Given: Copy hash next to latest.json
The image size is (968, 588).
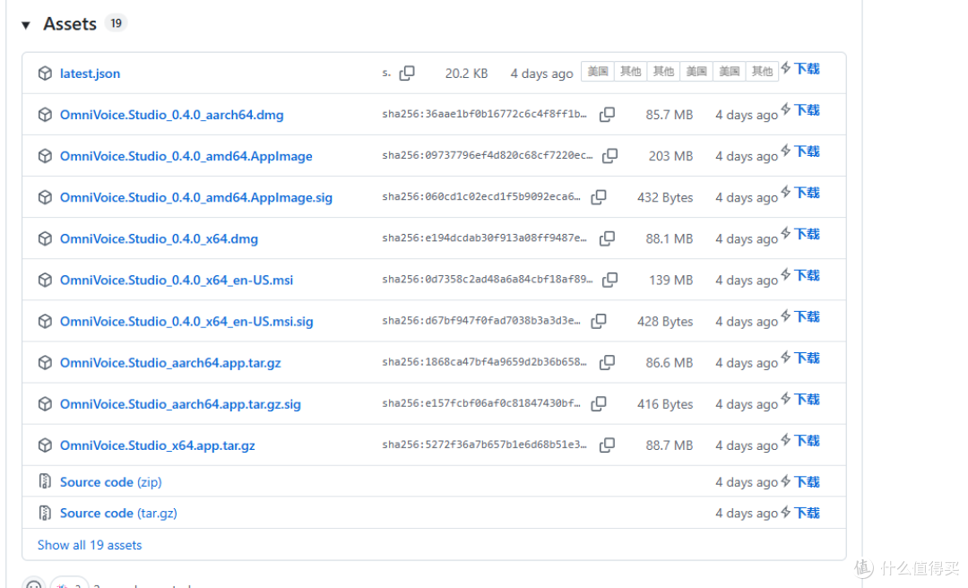Looking at the screenshot, I should click(407, 73).
